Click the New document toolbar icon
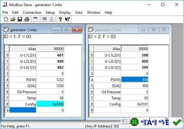This screenshot has width=184, height=129. [6, 19]
